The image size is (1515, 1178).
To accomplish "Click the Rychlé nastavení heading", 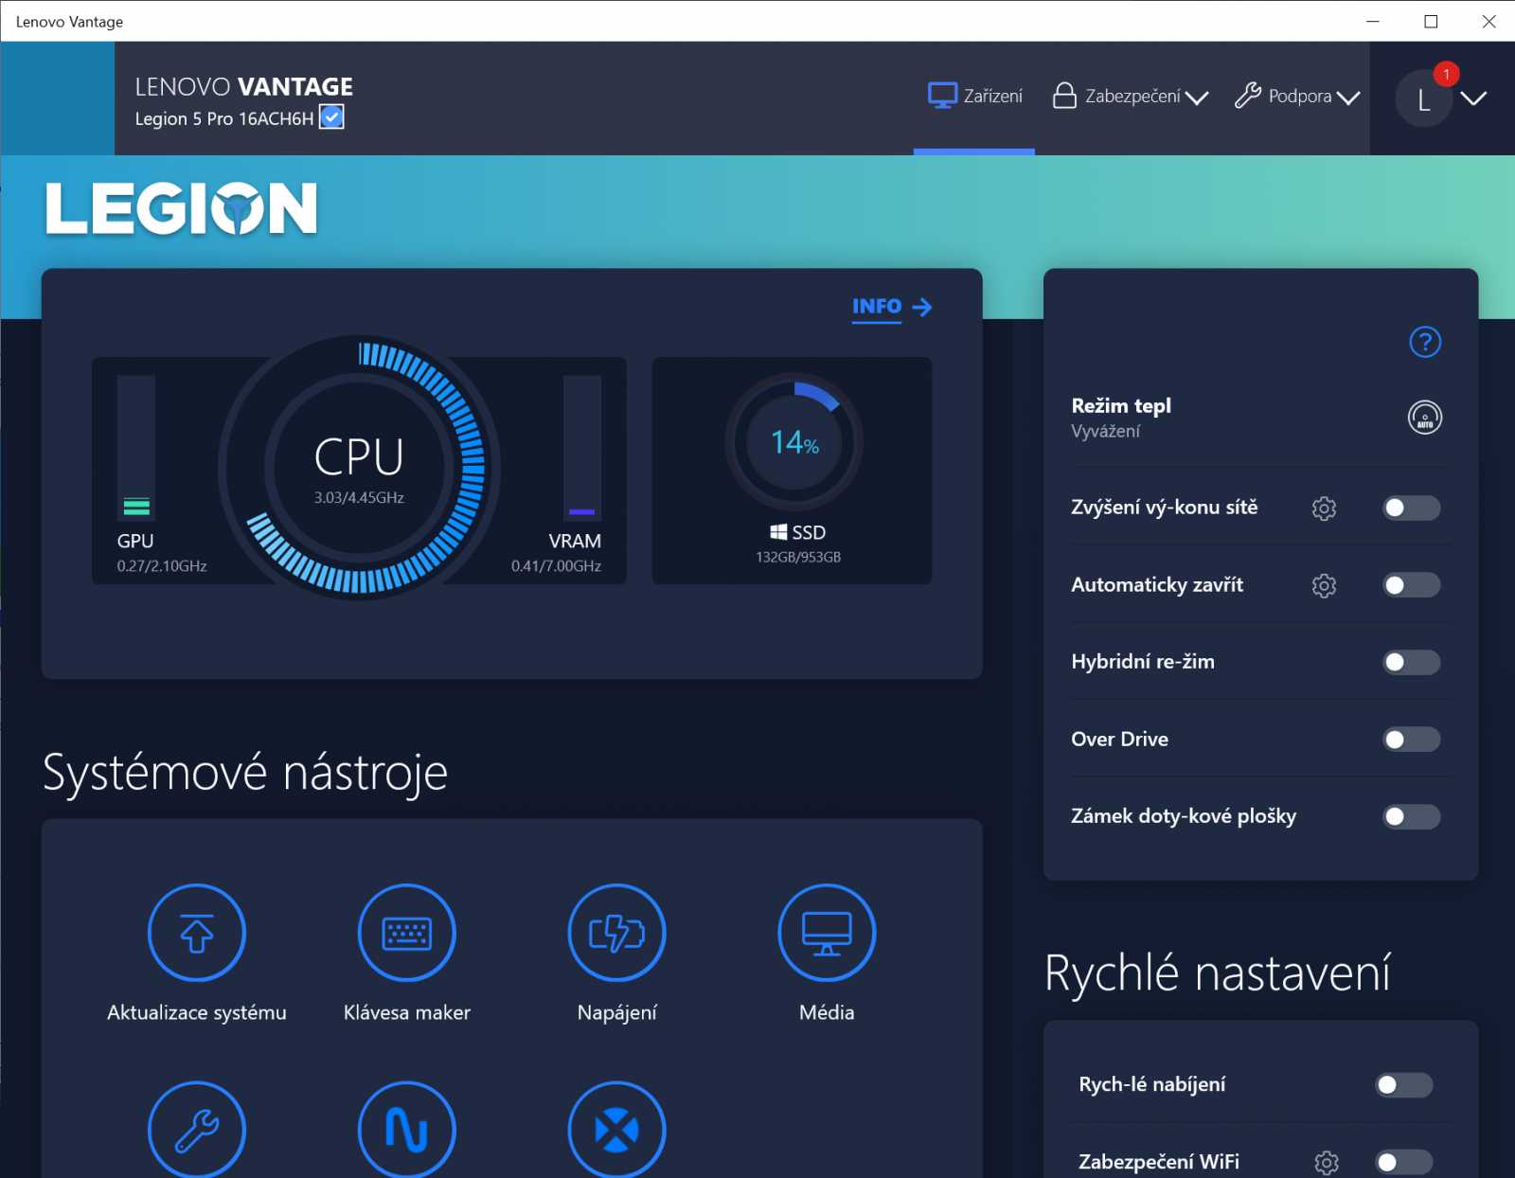I will [x=1218, y=973].
